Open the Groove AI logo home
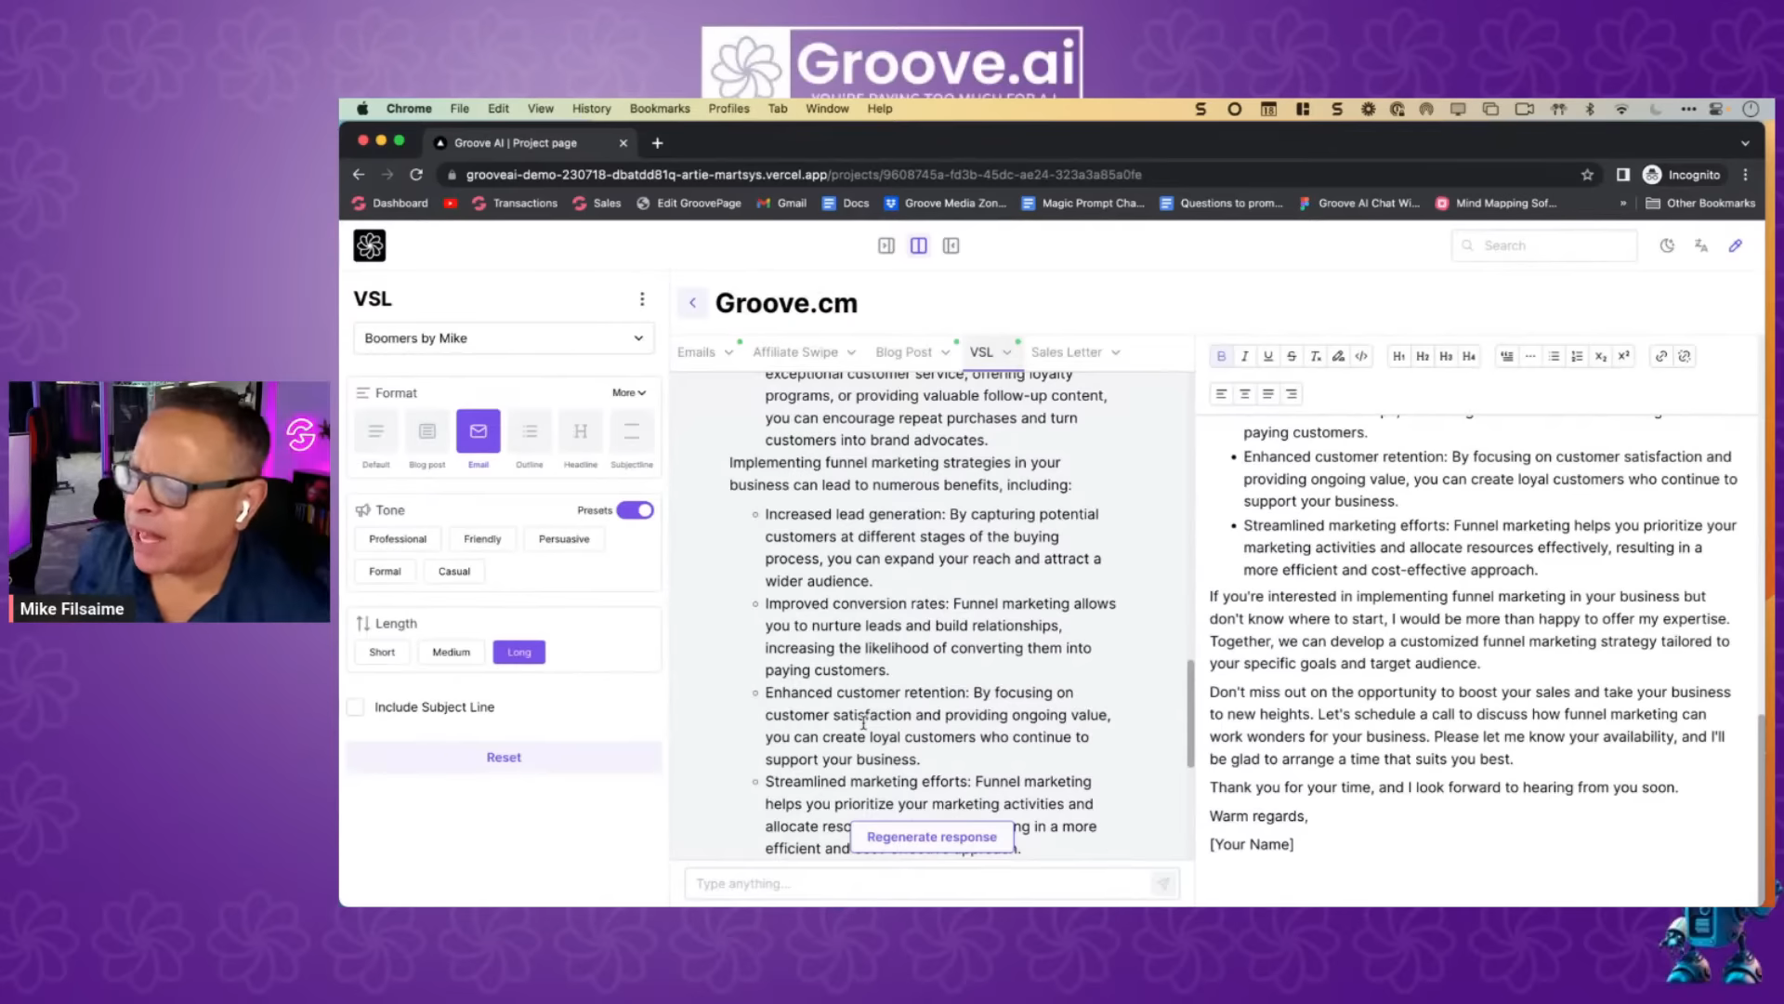Screen dimensions: 1784x1004 tap(370, 245)
